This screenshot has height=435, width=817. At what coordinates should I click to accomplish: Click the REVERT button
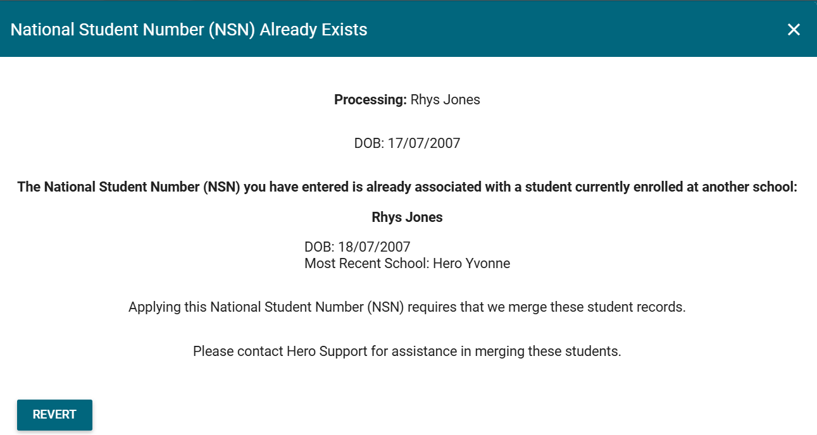click(54, 415)
